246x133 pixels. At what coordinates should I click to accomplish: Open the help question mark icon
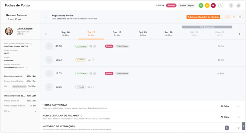tap(231, 5)
